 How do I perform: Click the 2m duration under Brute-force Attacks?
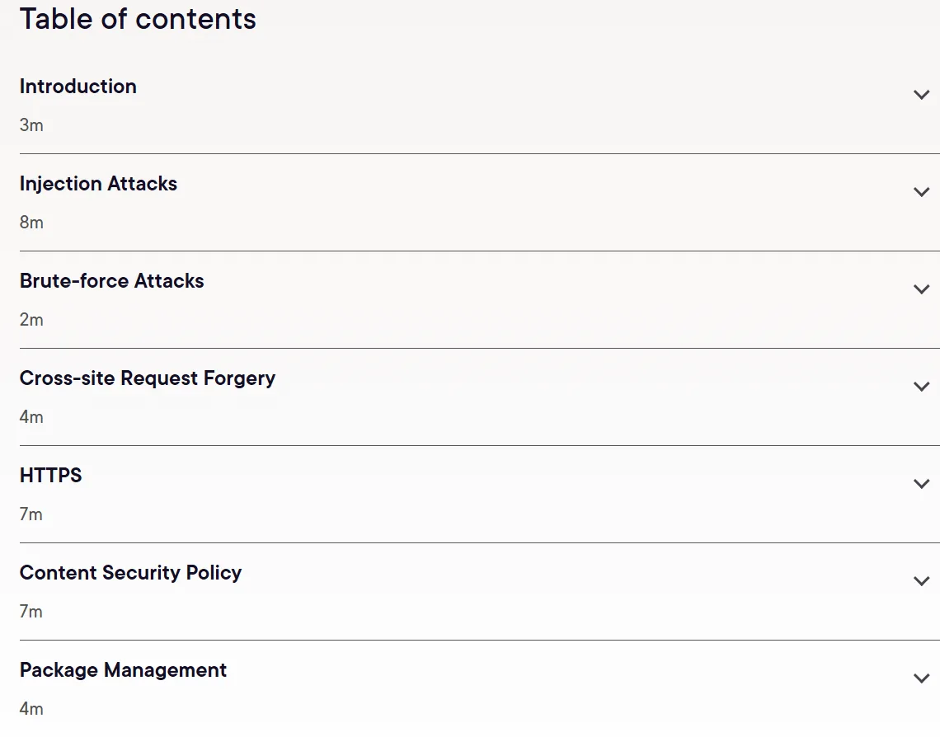click(31, 319)
